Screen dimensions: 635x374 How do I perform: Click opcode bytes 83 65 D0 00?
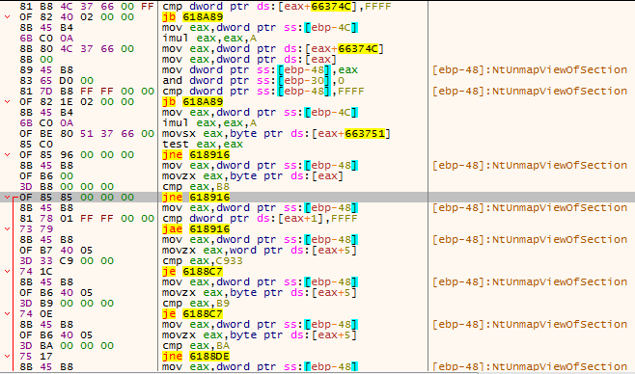point(56,80)
